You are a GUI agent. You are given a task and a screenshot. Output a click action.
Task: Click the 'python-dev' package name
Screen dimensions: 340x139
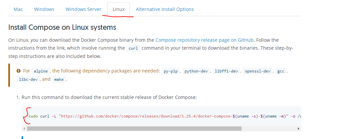[196, 71]
